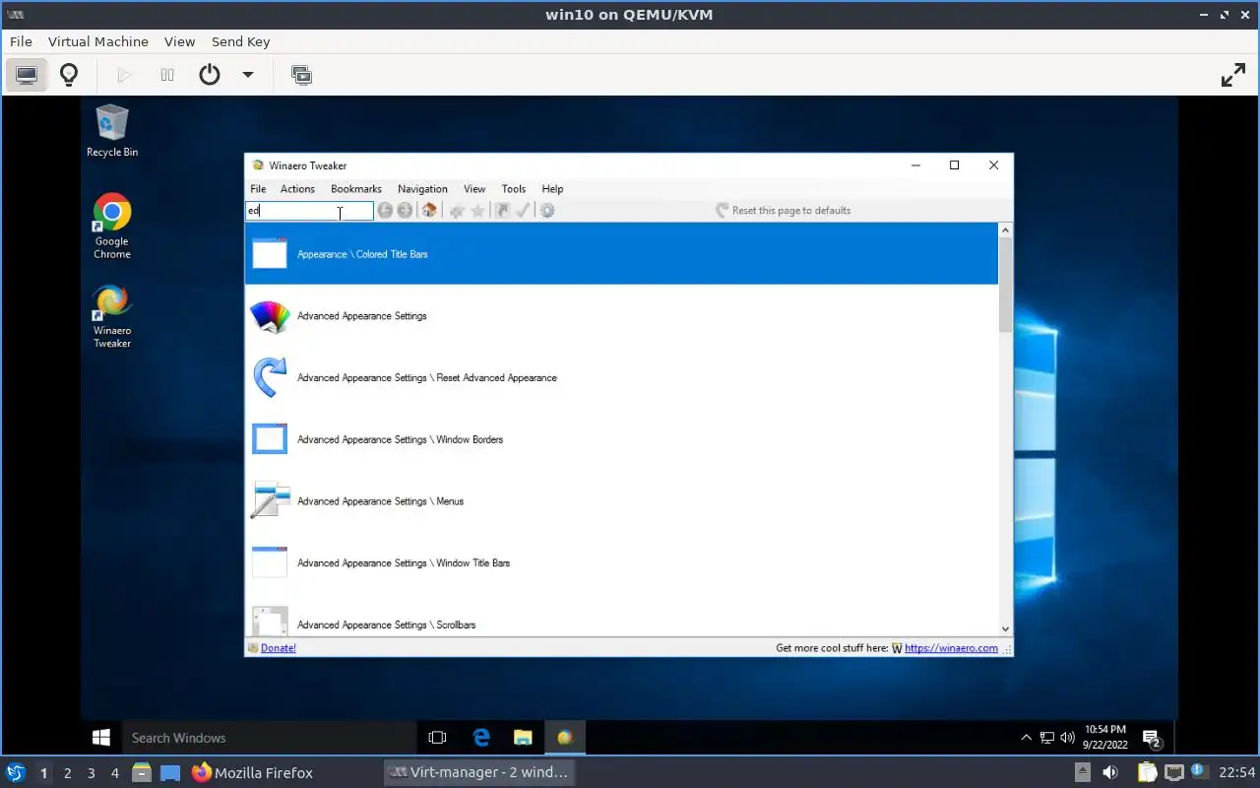Click the Menus result icon
Screen dimensions: 1260x788
pos(270,500)
